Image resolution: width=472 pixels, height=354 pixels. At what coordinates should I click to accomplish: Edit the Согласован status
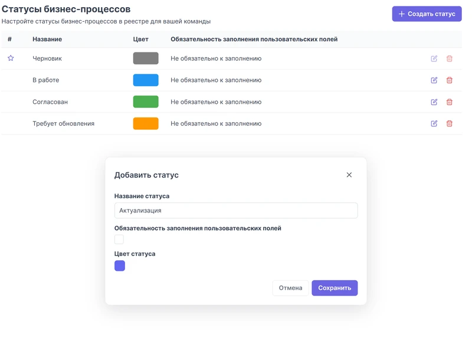click(x=434, y=101)
